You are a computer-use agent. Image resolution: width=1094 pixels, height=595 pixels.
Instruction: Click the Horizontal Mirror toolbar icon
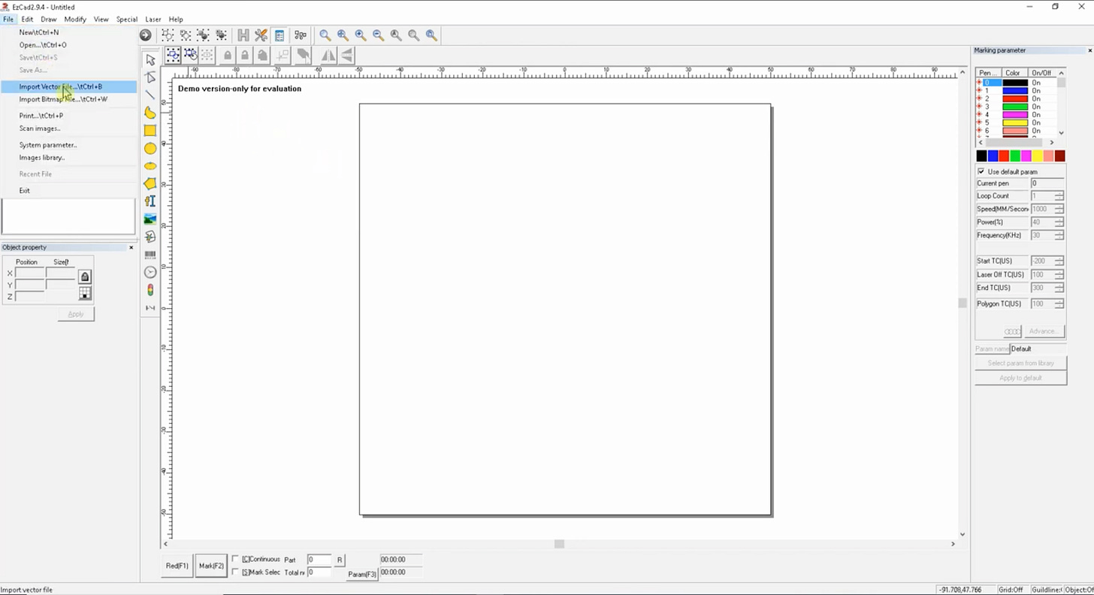329,55
